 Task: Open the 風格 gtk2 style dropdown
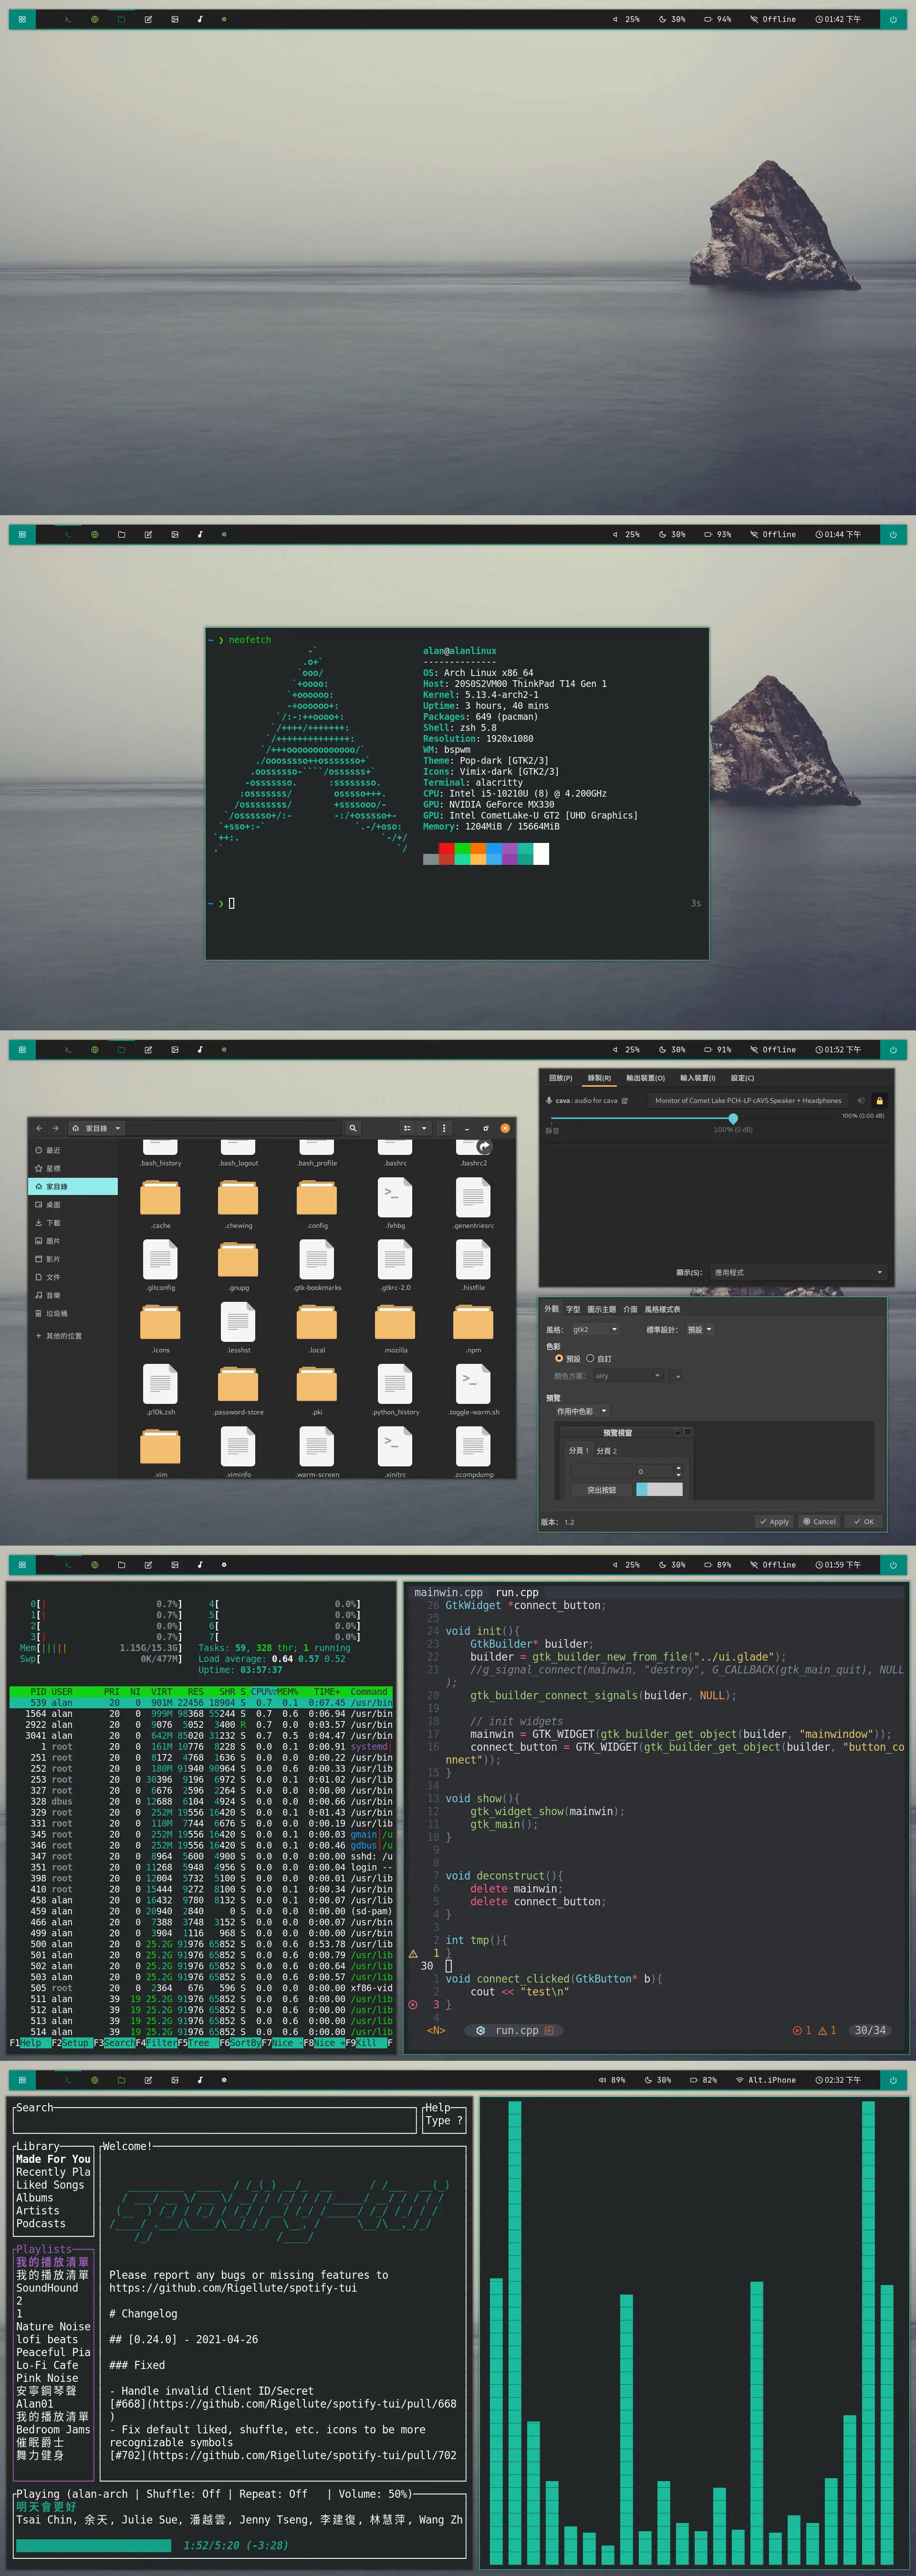pos(595,1329)
